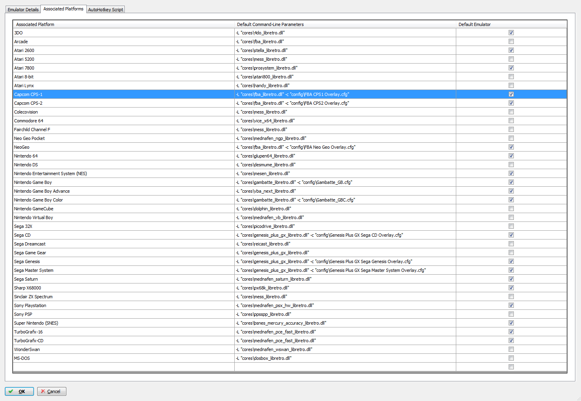Click the dolphin_libretro.dll parameters cell
581x401 pixels.
point(345,209)
